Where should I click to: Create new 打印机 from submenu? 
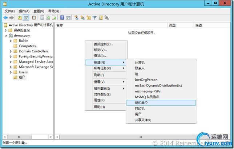(161, 108)
